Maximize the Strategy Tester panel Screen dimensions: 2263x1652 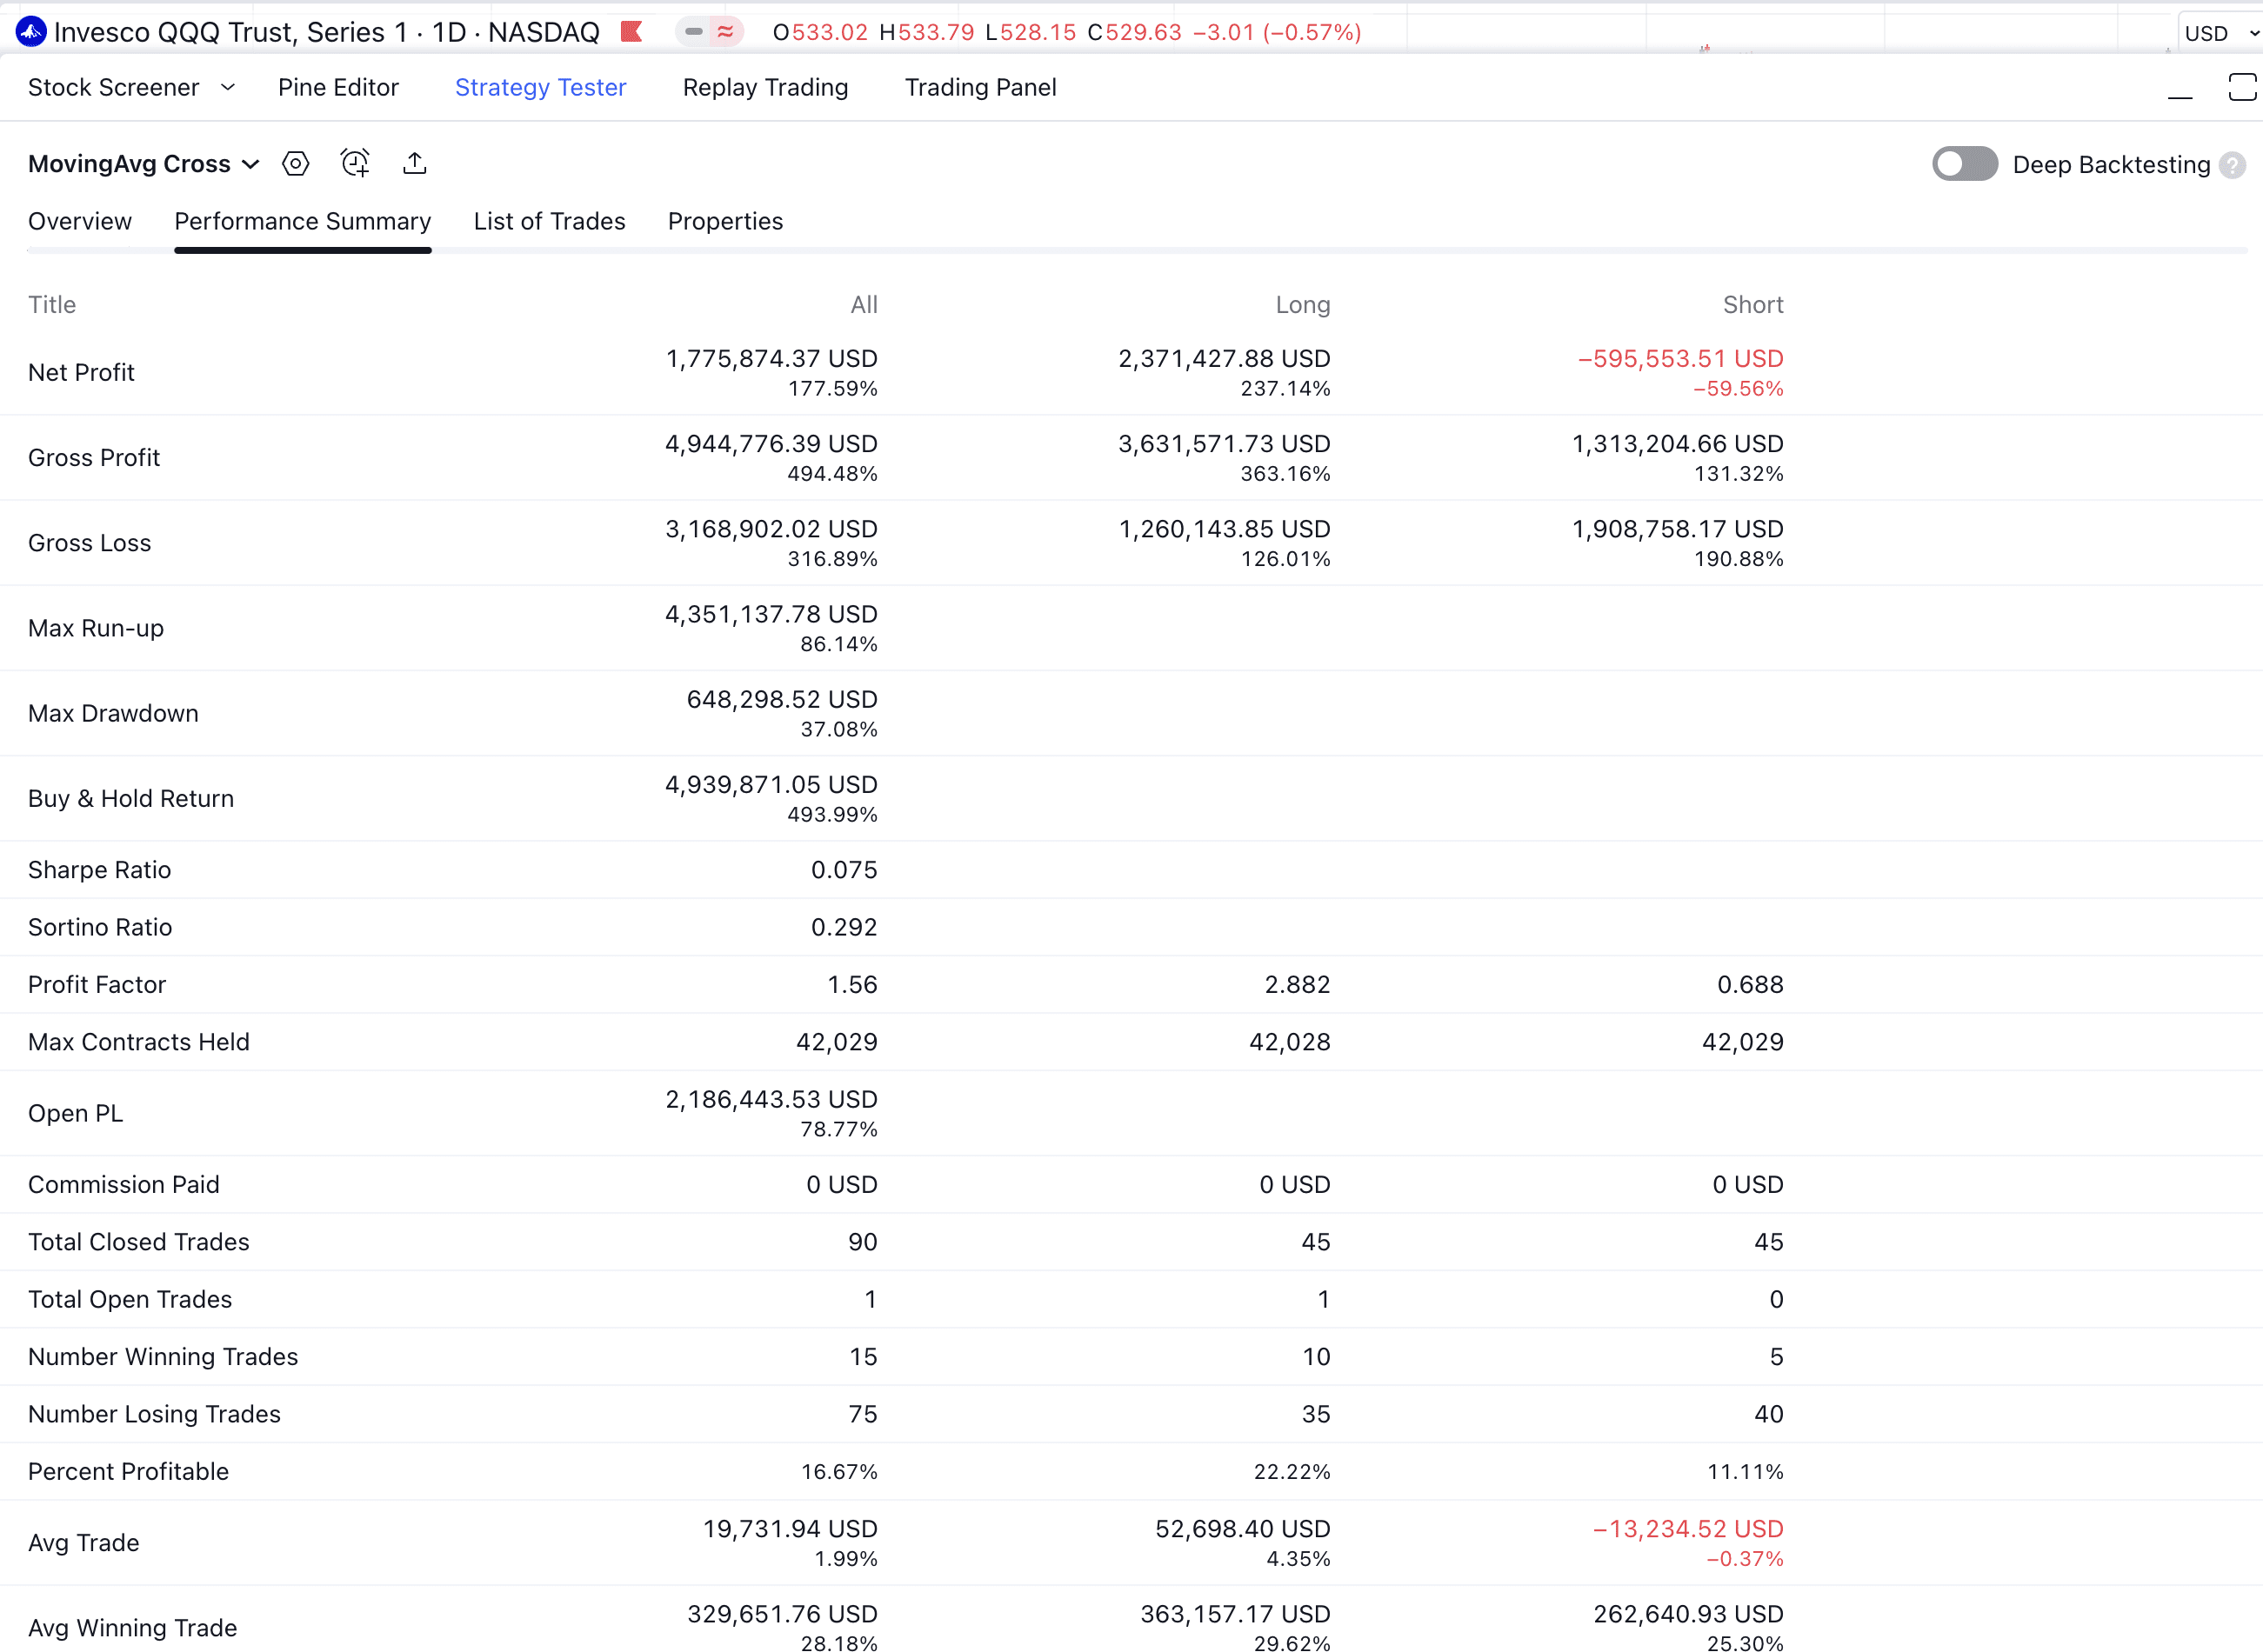click(x=2242, y=88)
